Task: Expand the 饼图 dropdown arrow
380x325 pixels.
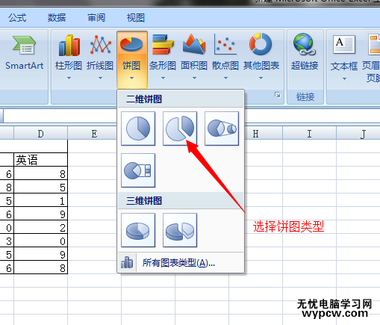Action: [132, 78]
